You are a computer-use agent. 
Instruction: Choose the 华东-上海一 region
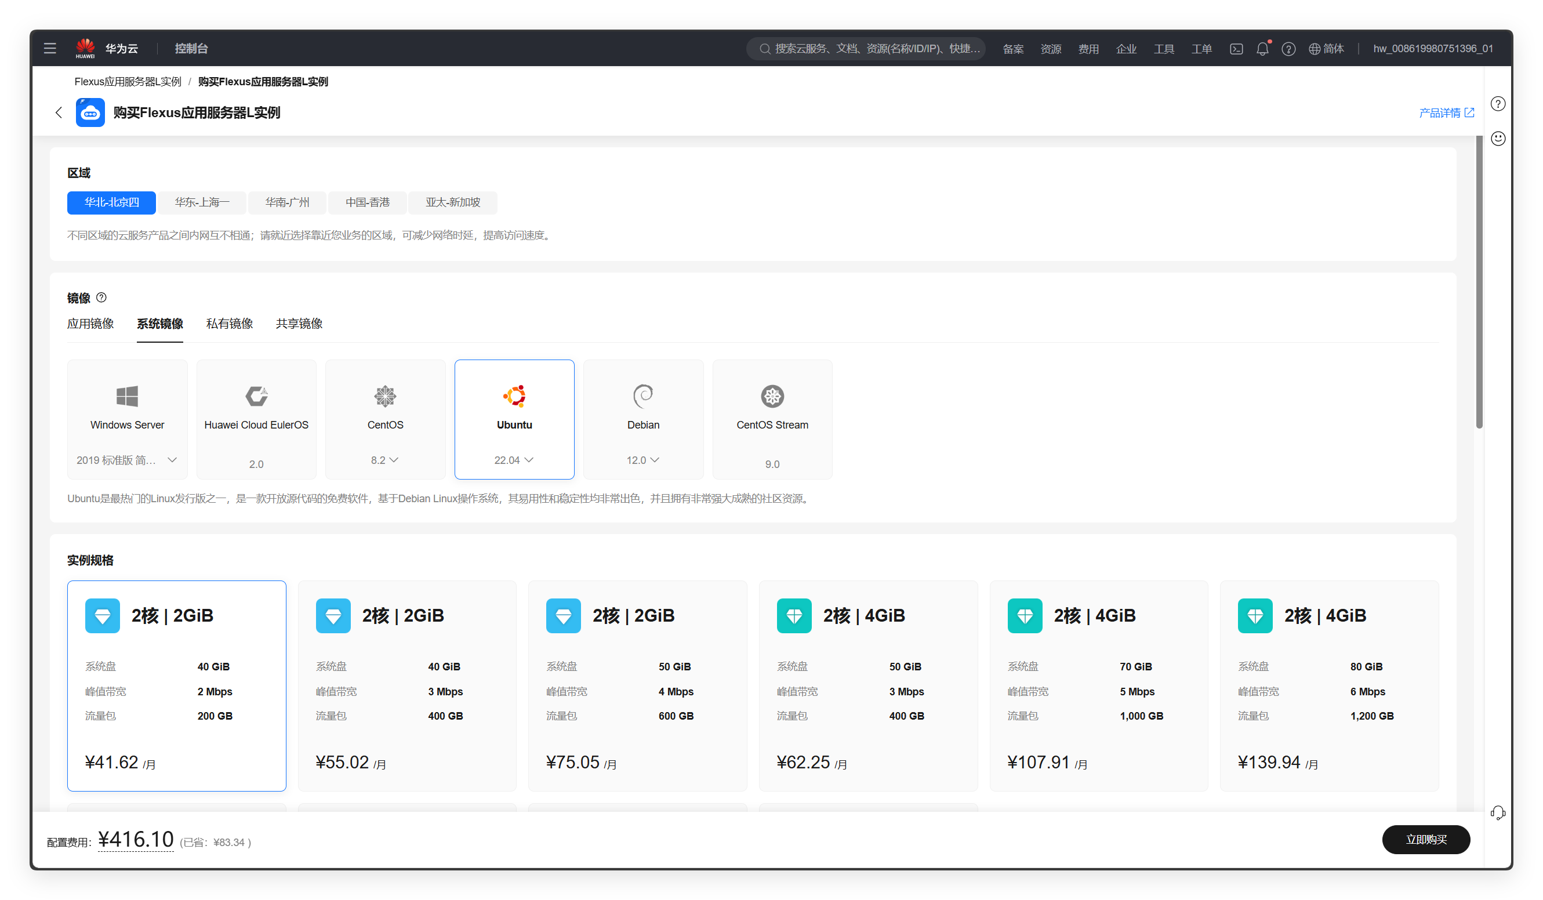(202, 202)
